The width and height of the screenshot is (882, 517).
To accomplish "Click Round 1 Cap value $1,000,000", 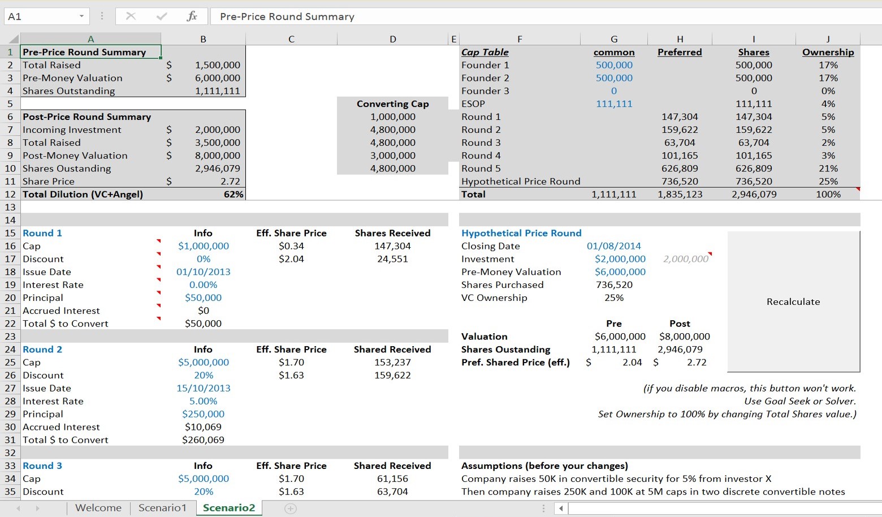I will [204, 246].
